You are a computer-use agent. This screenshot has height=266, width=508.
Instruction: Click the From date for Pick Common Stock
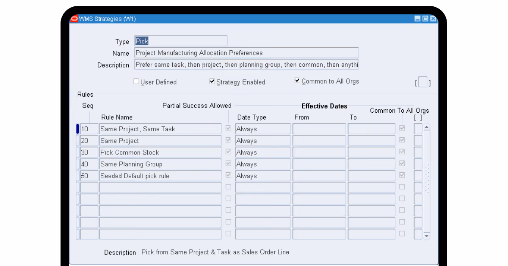(319, 152)
